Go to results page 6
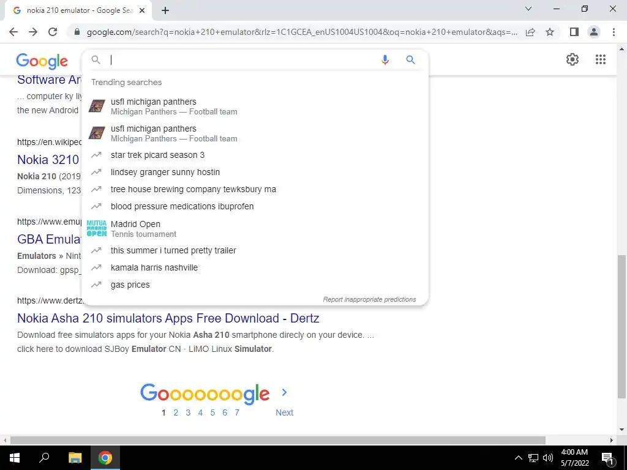The height and width of the screenshot is (470, 627). (225, 412)
